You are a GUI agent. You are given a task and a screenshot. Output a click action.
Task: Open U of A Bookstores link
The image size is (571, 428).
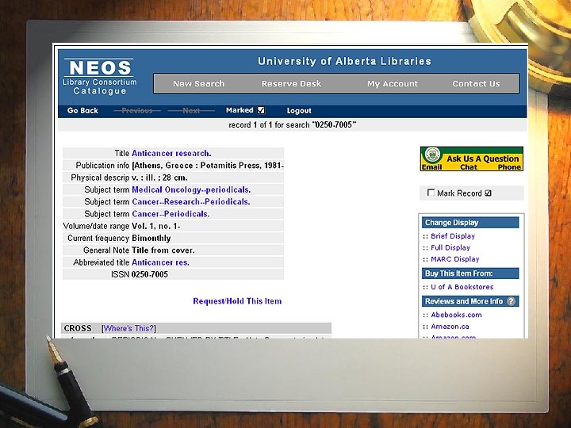tap(462, 287)
